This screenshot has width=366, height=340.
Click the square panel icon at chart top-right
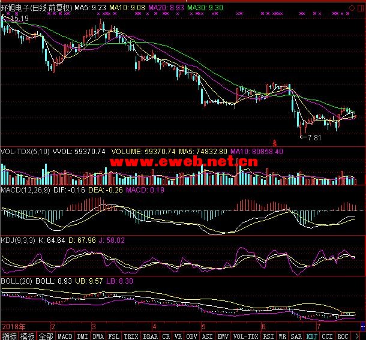[x=360, y=8]
